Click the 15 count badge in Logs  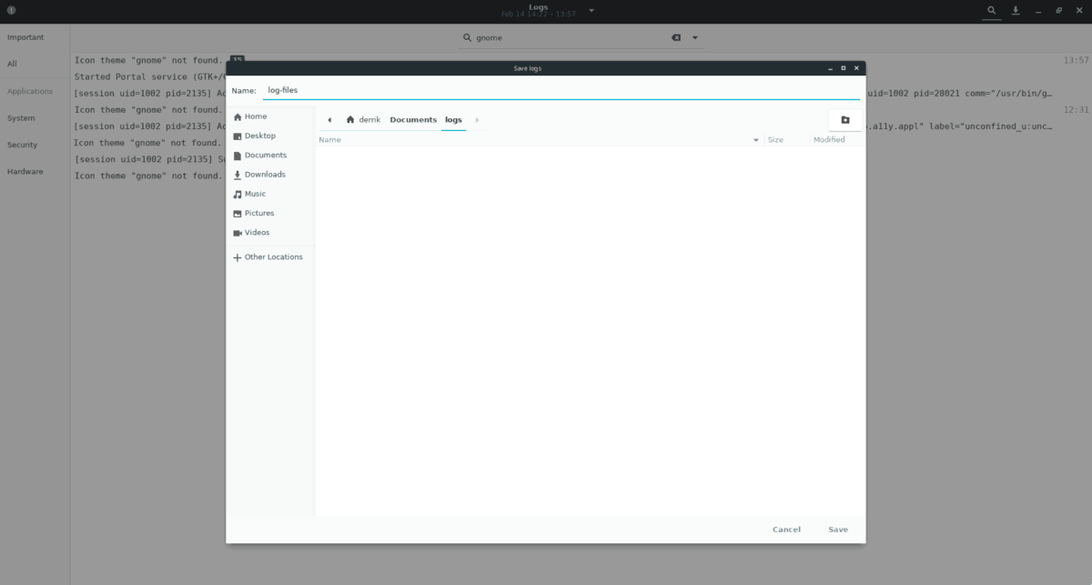click(237, 59)
